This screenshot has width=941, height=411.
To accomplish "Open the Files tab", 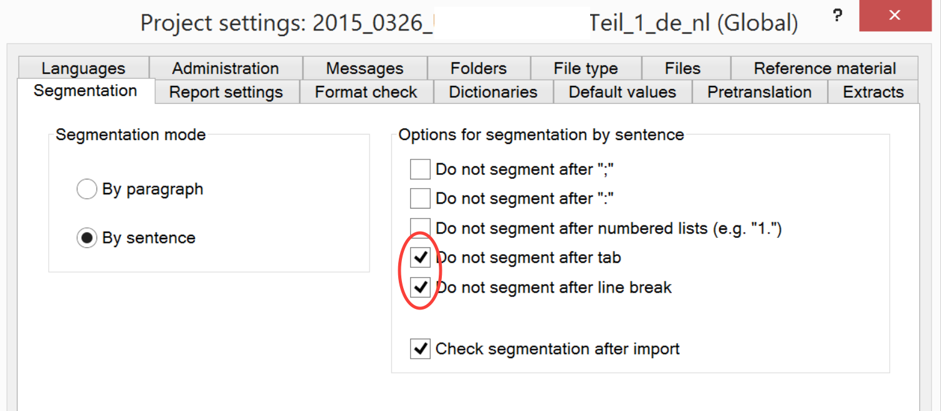I will (682, 68).
